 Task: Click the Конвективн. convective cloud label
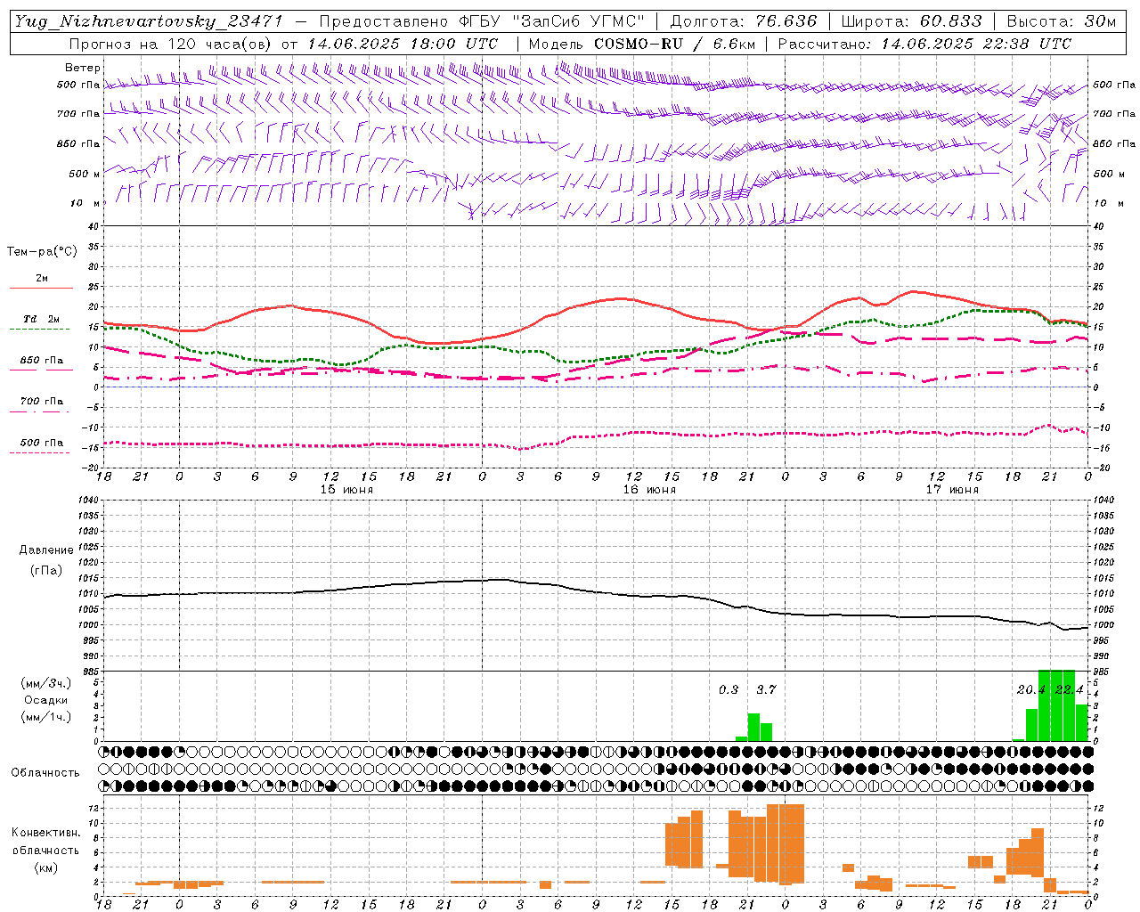point(45,833)
